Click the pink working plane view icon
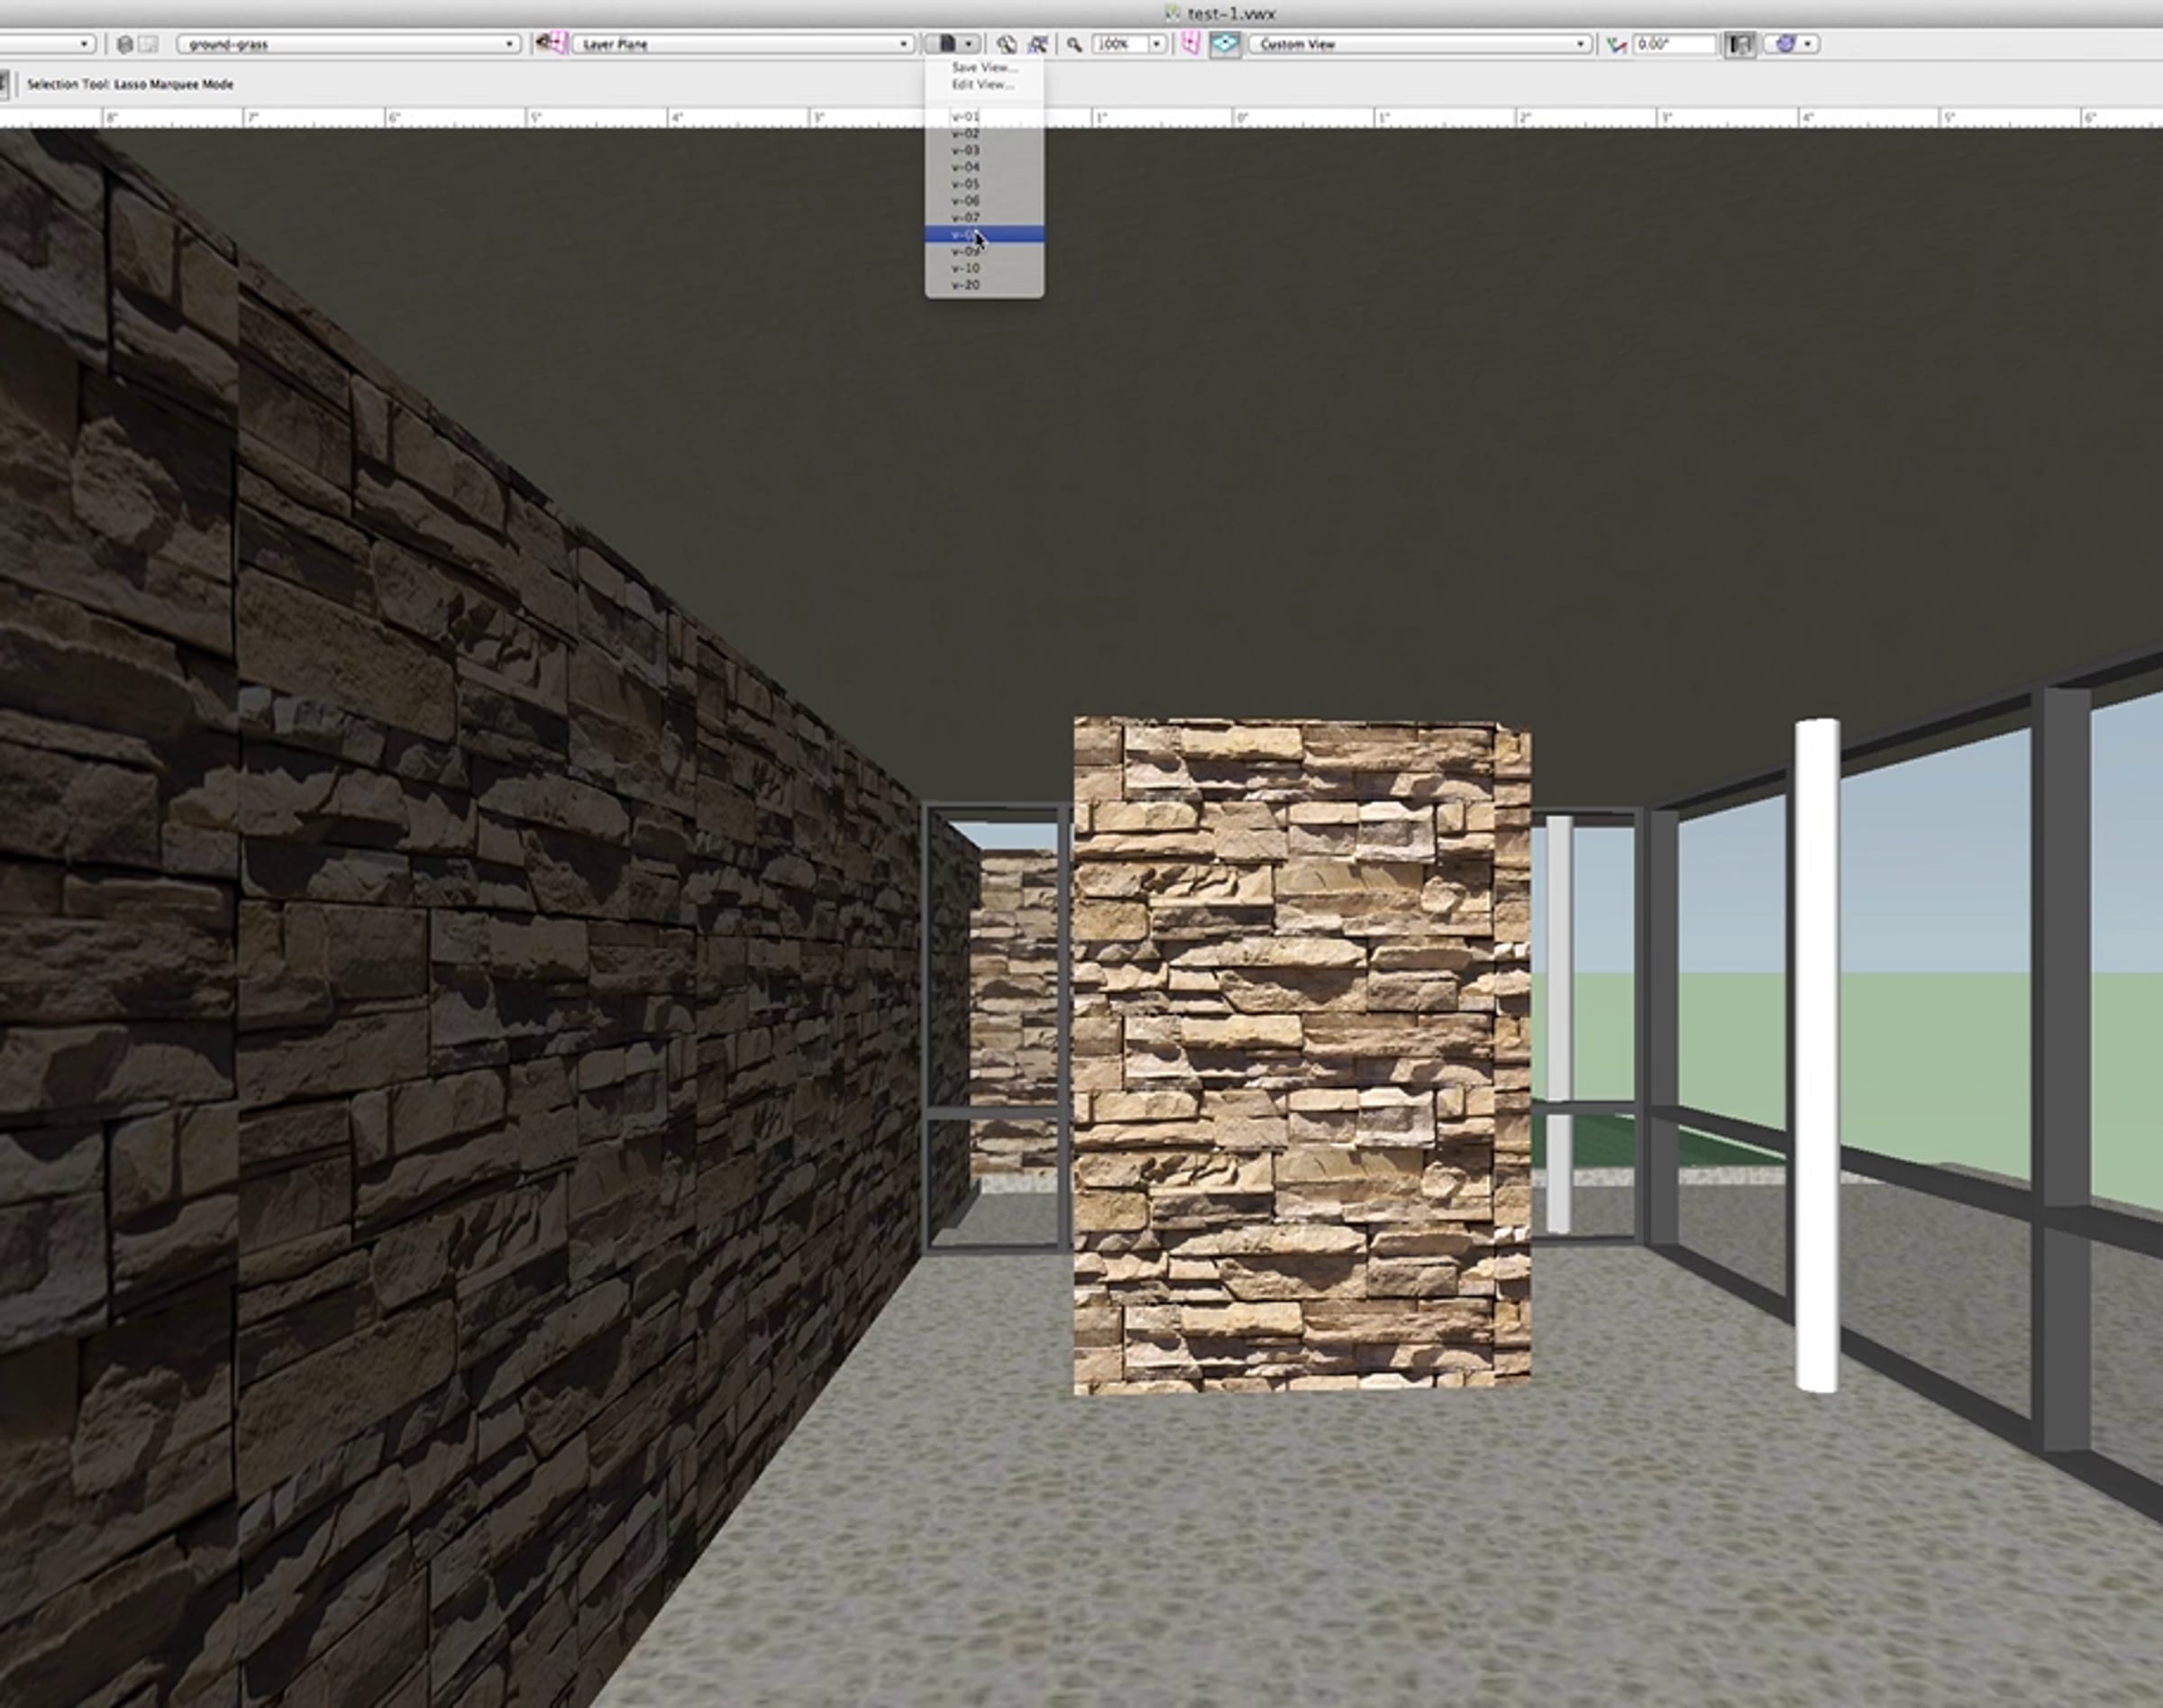This screenshot has width=2163, height=1708. [x=1190, y=44]
